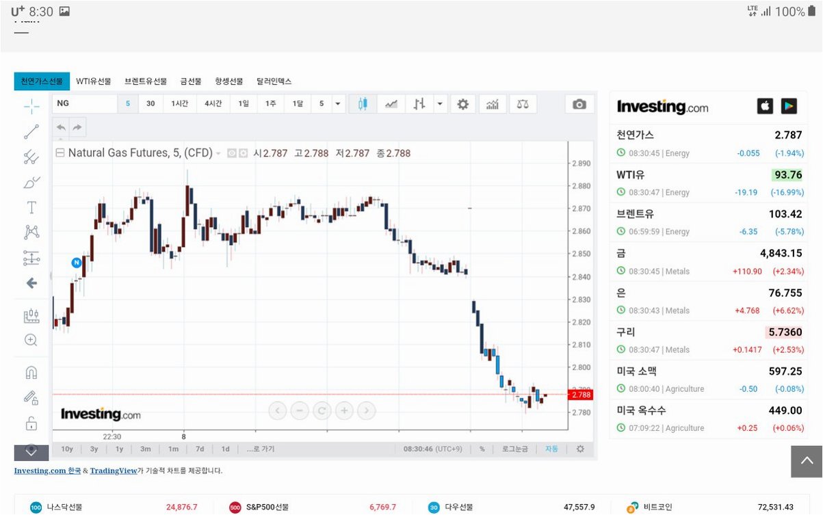823x515 pixels.
Task: Open bottom bar chart settings gear
Action: (580, 449)
